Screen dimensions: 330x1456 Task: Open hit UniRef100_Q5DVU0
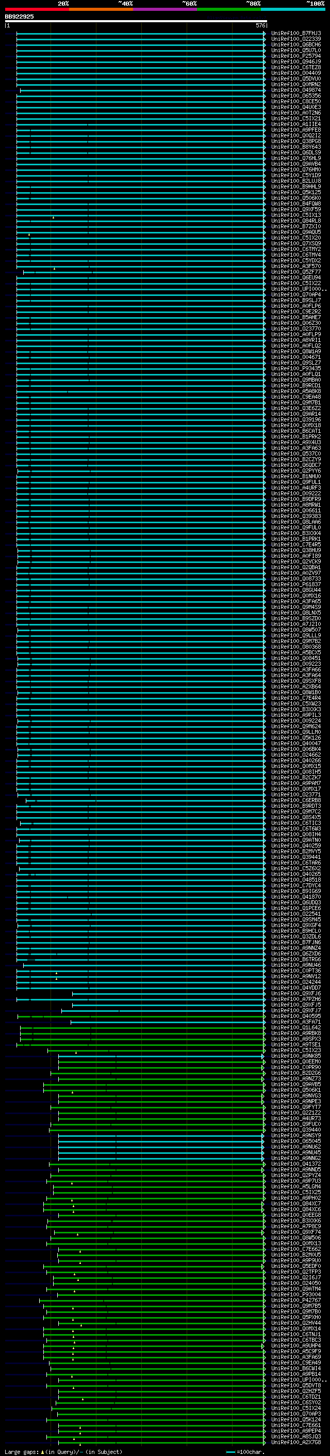[x=295, y=79]
